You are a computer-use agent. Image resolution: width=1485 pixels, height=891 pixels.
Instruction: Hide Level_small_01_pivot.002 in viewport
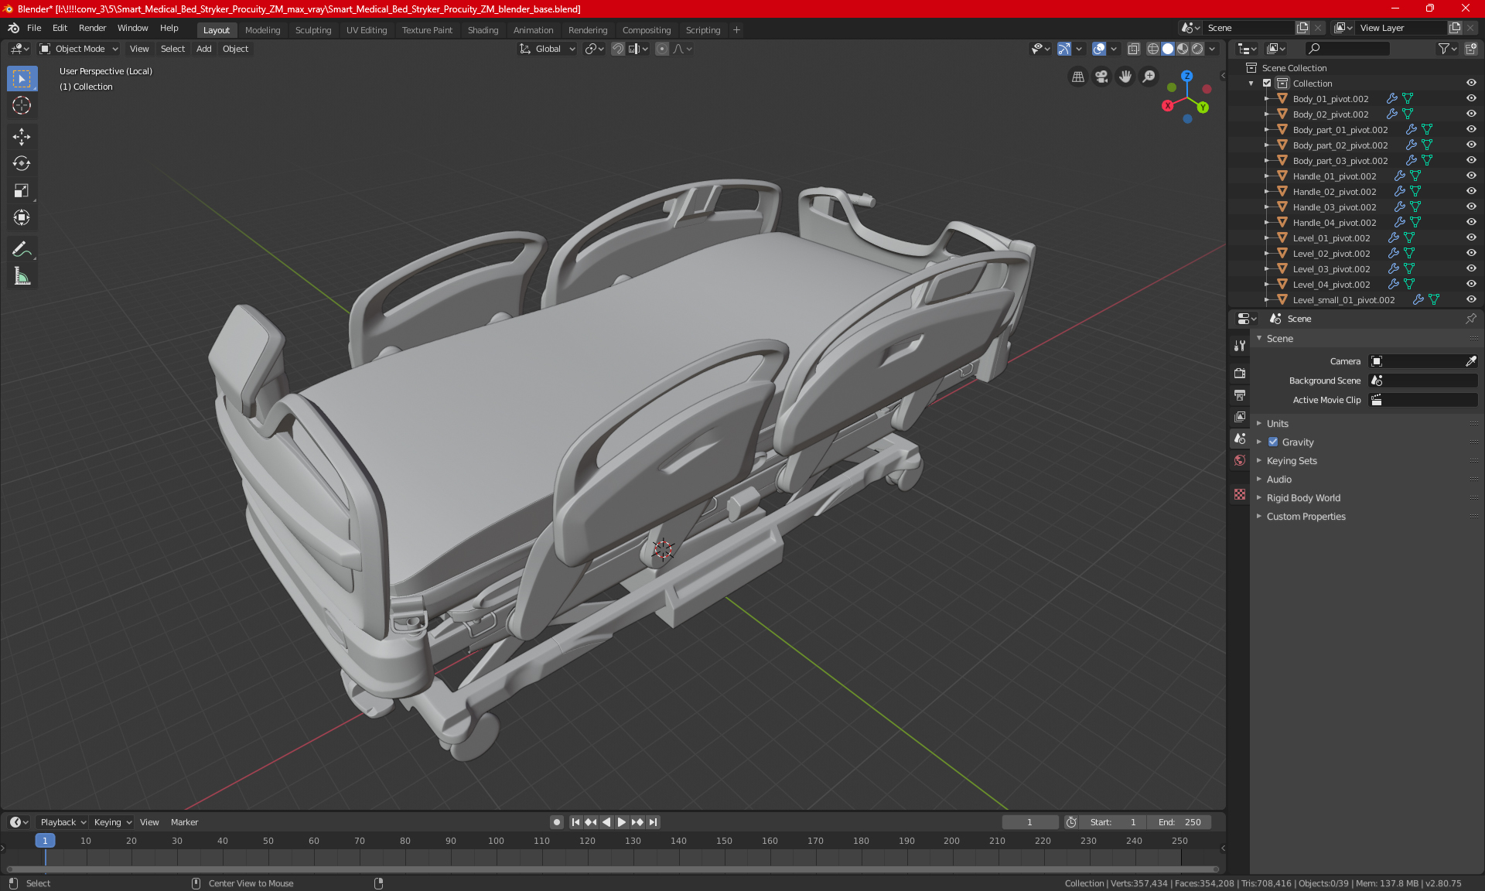[x=1471, y=300]
